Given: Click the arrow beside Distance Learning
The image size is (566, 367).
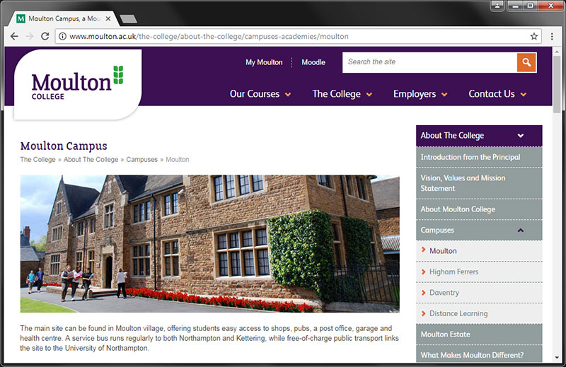Looking at the screenshot, I should (423, 313).
